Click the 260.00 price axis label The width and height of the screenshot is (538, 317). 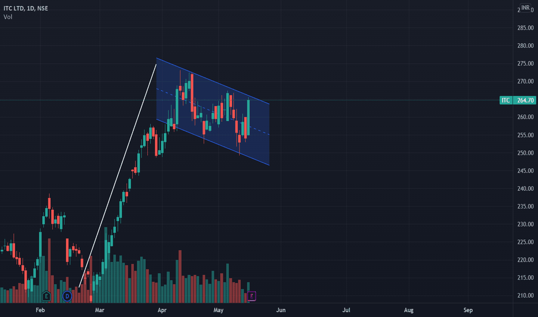pyautogui.click(x=525, y=117)
